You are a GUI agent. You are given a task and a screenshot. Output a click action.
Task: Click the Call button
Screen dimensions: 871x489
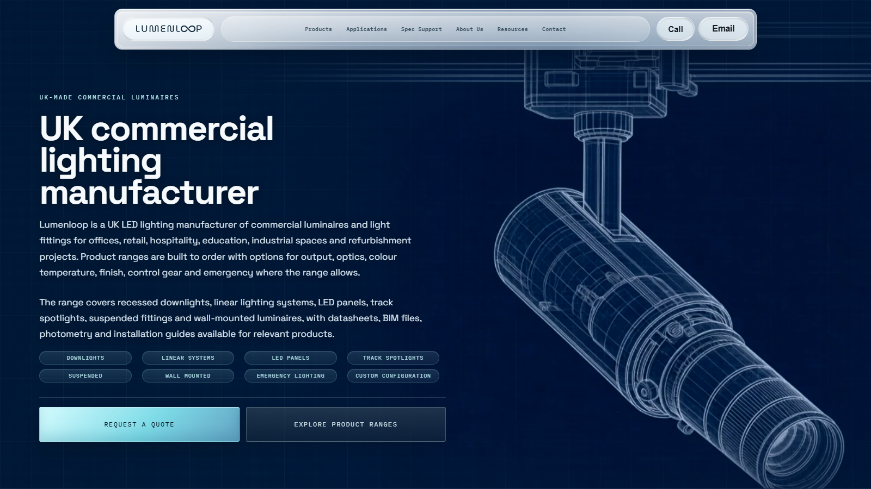click(676, 29)
